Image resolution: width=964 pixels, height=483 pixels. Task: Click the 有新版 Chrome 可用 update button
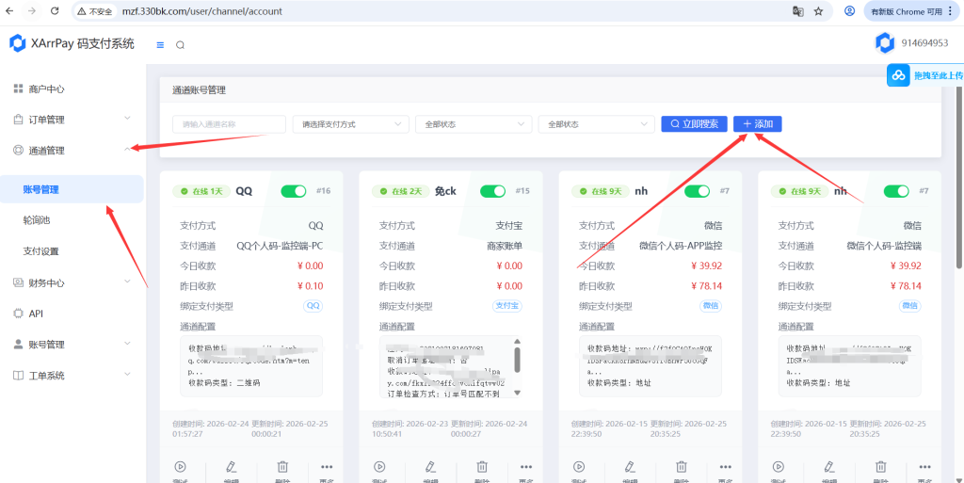click(911, 11)
